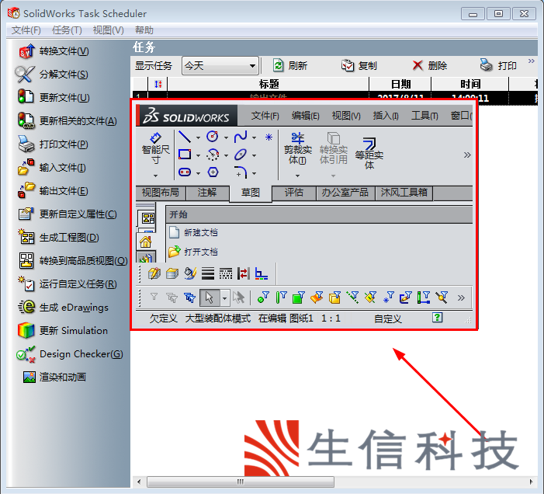This screenshot has width=544, height=494.
Task: Open the line color tool
Action: [x=190, y=273]
